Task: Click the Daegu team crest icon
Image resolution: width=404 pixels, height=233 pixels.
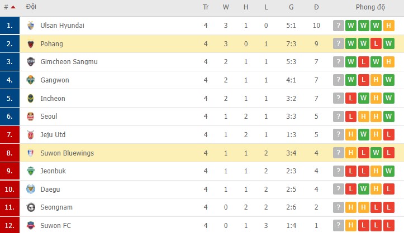Action: tap(31, 190)
